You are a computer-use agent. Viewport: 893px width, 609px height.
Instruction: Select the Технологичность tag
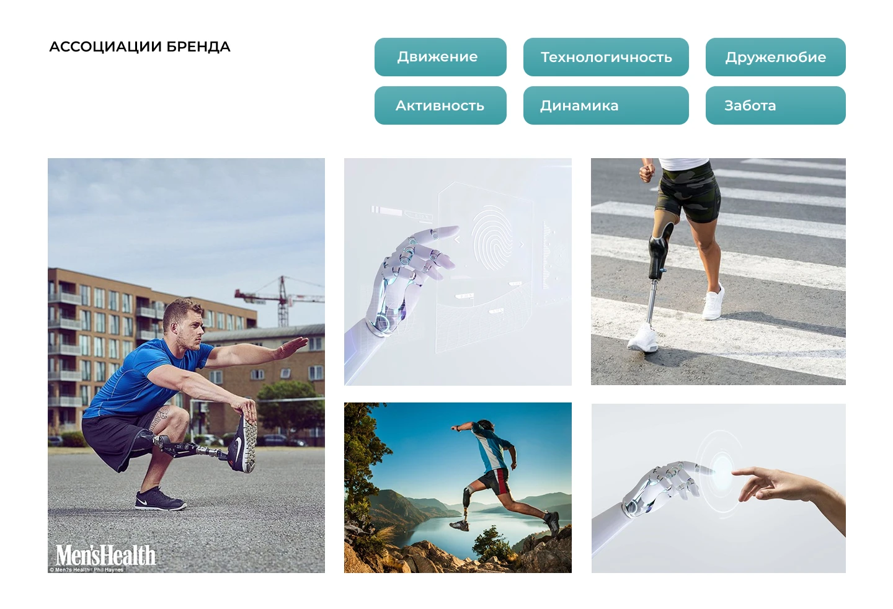[606, 57]
